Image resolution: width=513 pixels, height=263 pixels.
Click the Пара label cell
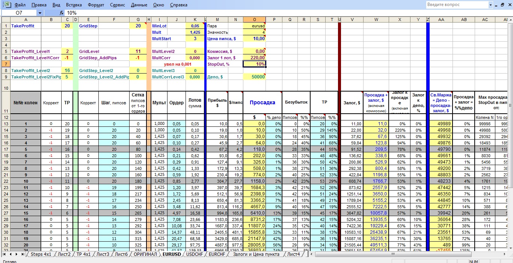pos(217,26)
